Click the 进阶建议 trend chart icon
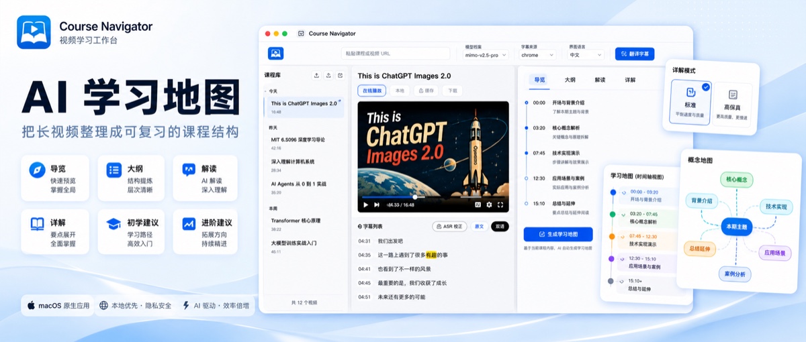 coord(189,224)
